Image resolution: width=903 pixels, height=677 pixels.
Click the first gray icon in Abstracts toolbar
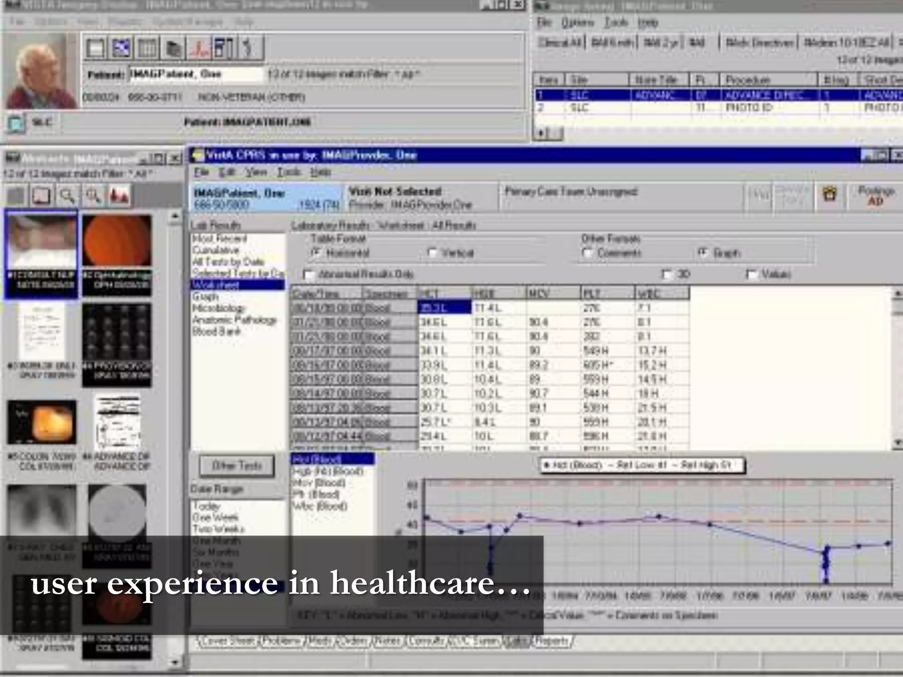pyautogui.click(x=16, y=195)
